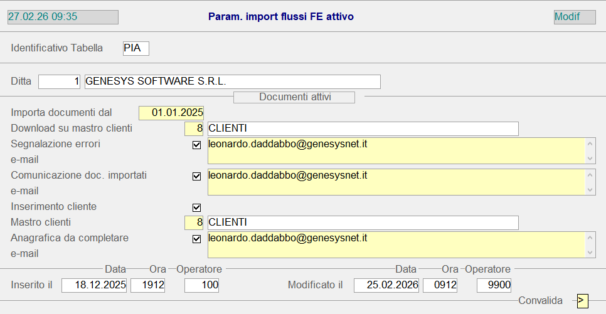
Task: Toggle the Segnalazione errori checkbox
Action: pos(196,145)
